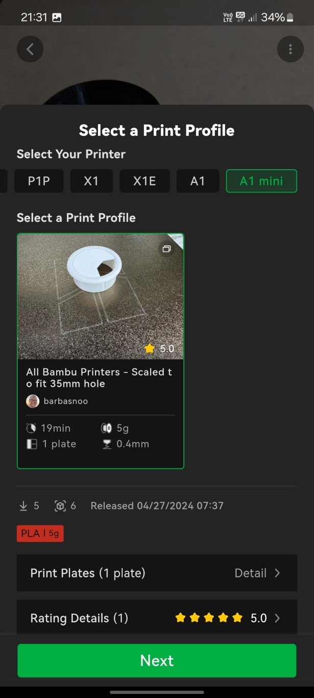Tap the red PLA 5g filament tag
This screenshot has width=314, height=698.
pos(40,533)
